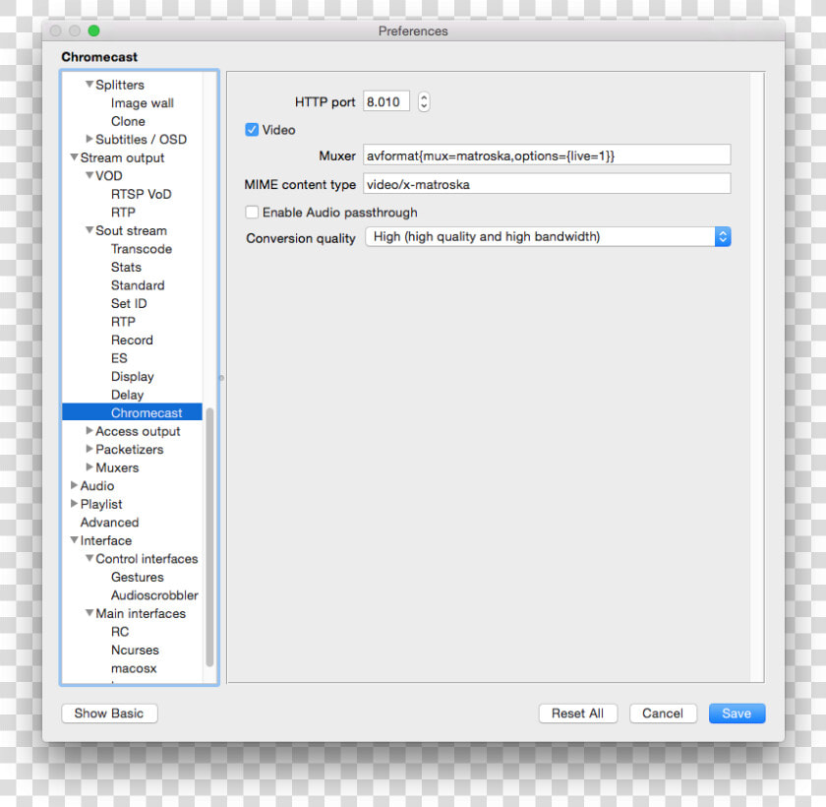Expand the Access output node
826x807 pixels.
pos(89,431)
